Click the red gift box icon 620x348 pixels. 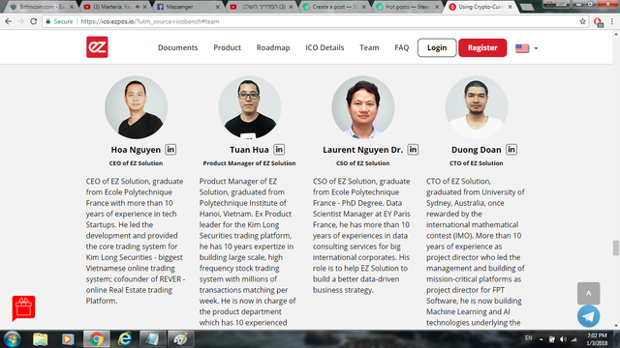click(x=23, y=307)
